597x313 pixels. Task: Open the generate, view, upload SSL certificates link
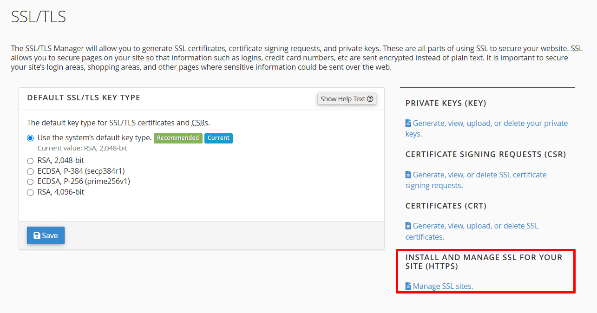(x=475, y=226)
